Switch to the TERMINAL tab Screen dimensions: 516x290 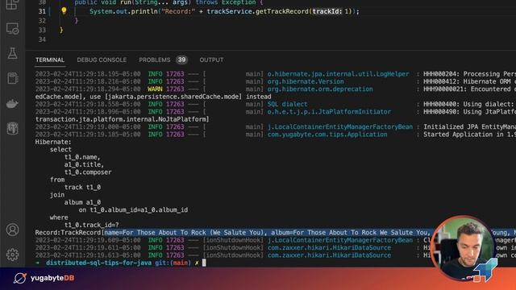50,60
